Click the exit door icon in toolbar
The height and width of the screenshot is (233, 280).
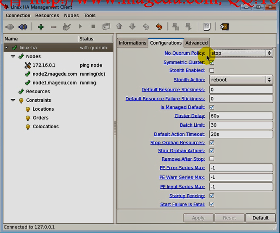225,27
